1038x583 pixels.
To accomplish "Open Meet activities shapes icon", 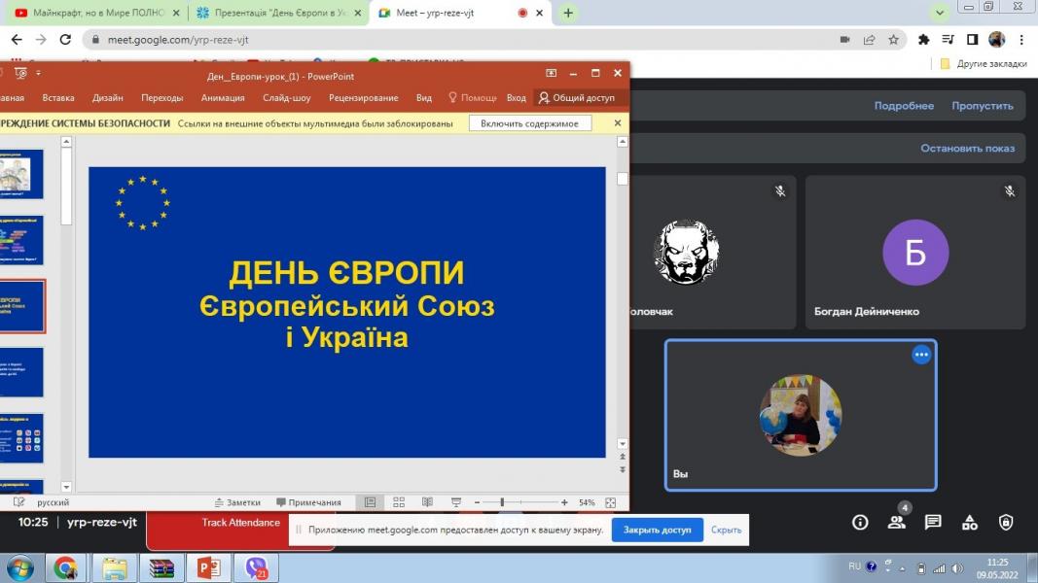I will [x=970, y=523].
